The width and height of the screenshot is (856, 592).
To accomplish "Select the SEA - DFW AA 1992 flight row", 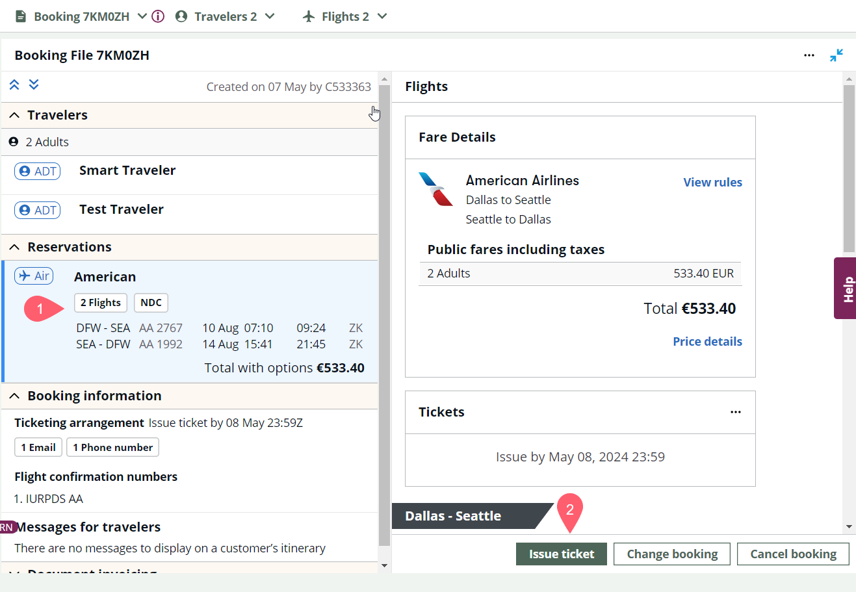I will tap(220, 344).
